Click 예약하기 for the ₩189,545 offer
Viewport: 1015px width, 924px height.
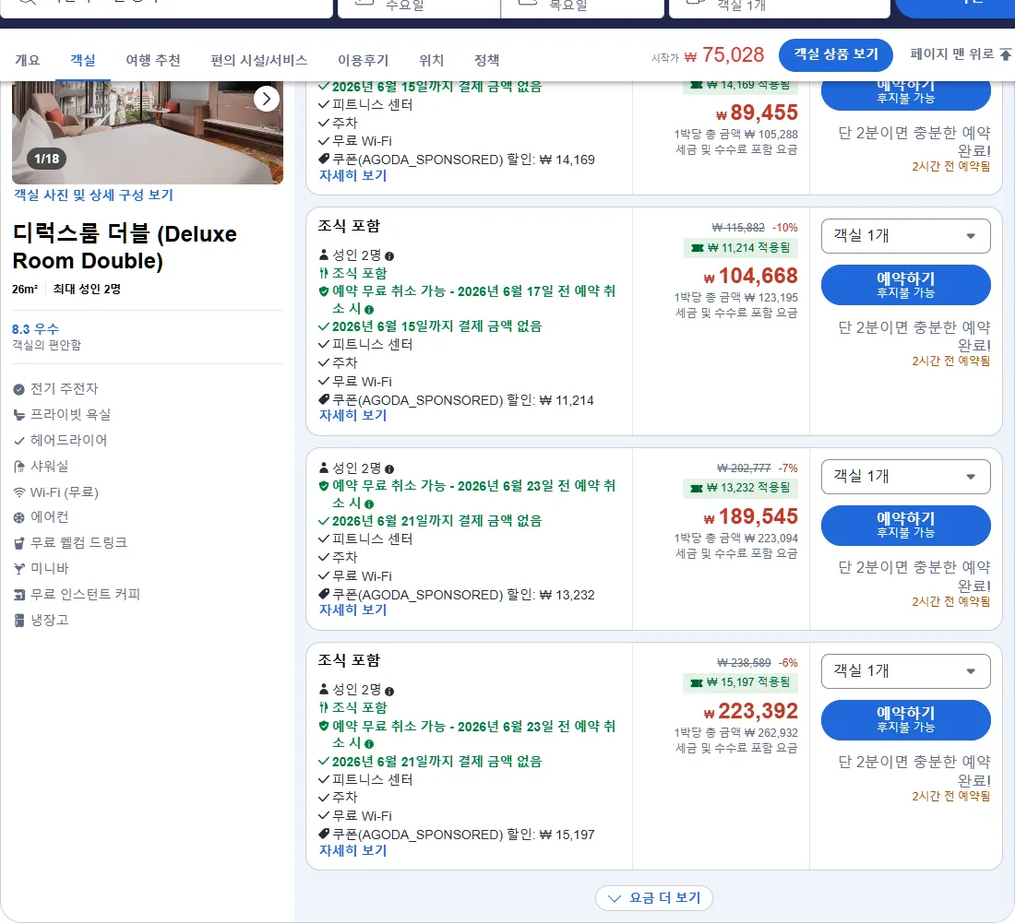(x=905, y=525)
